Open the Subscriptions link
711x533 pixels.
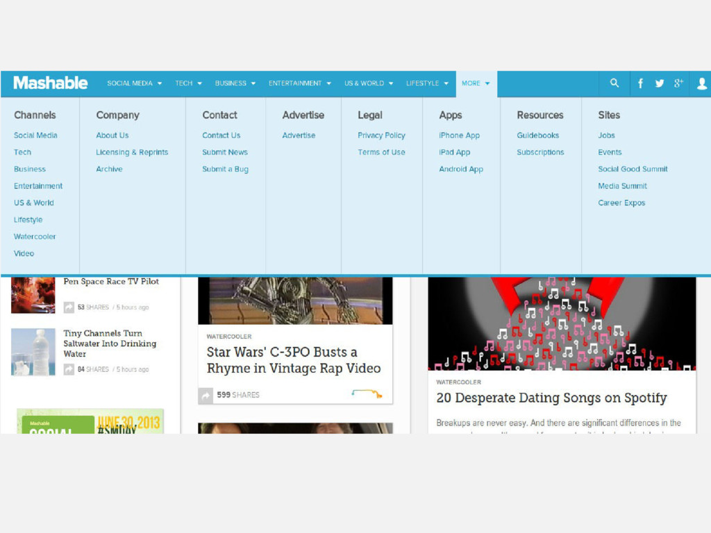click(x=540, y=152)
